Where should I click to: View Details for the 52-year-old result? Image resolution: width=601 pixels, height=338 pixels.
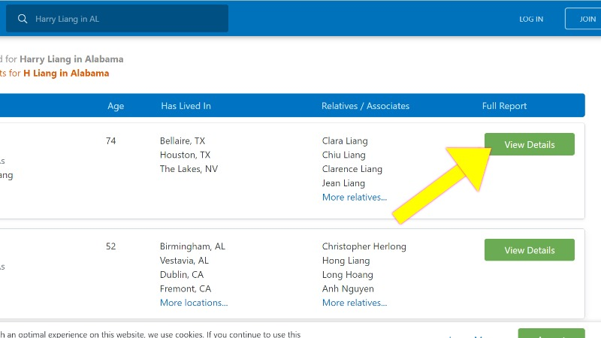tap(530, 250)
